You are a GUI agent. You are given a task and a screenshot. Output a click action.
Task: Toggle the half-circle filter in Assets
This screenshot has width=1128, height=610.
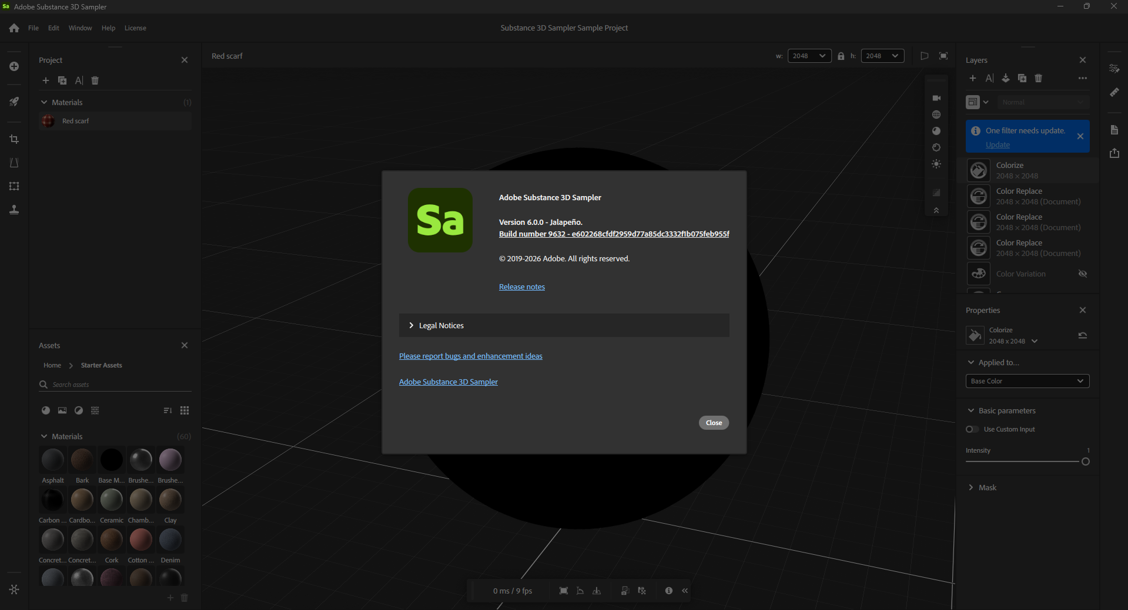pos(79,410)
